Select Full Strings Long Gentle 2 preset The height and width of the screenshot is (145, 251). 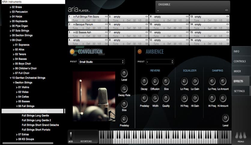pos(36,120)
